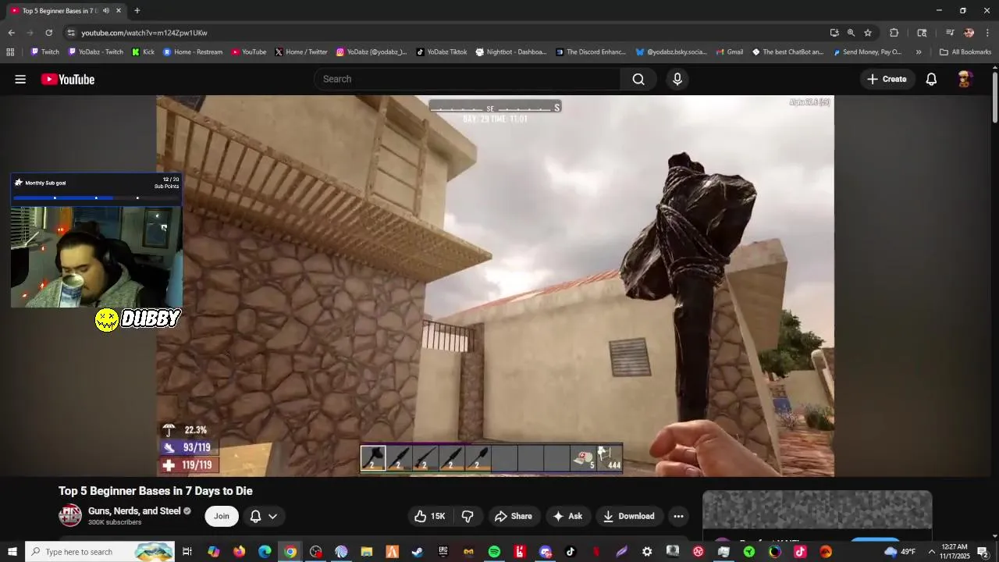999x562 pixels.
Task: Open the Home - Restream bookmark
Action: click(193, 52)
